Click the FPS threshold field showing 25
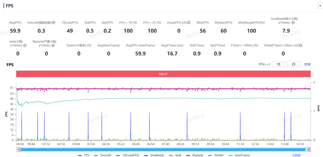This screenshot has height=157, width=323. 294,64
